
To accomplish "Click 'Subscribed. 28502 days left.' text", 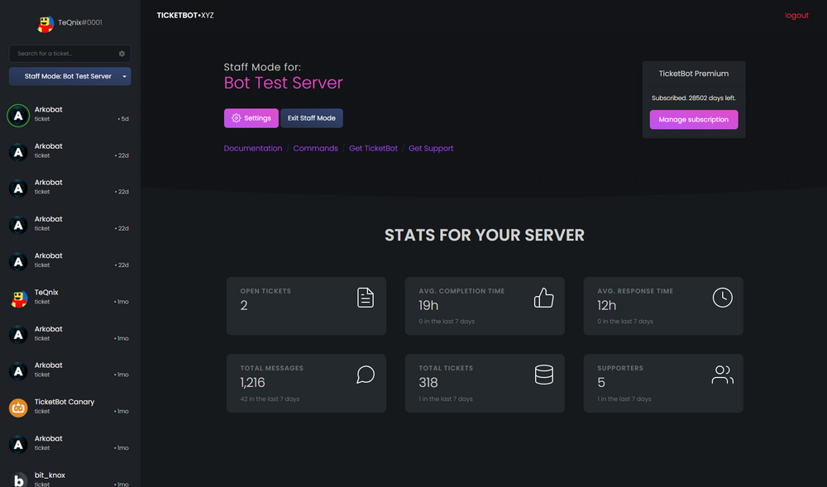I will coord(694,98).
